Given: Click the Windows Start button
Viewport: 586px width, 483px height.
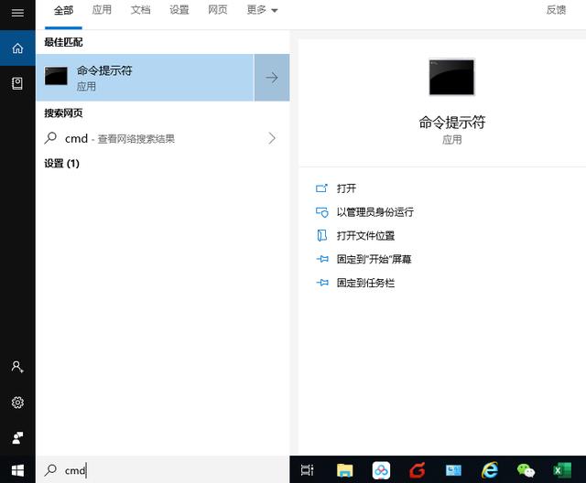Looking at the screenshot, I should point(17,470).
